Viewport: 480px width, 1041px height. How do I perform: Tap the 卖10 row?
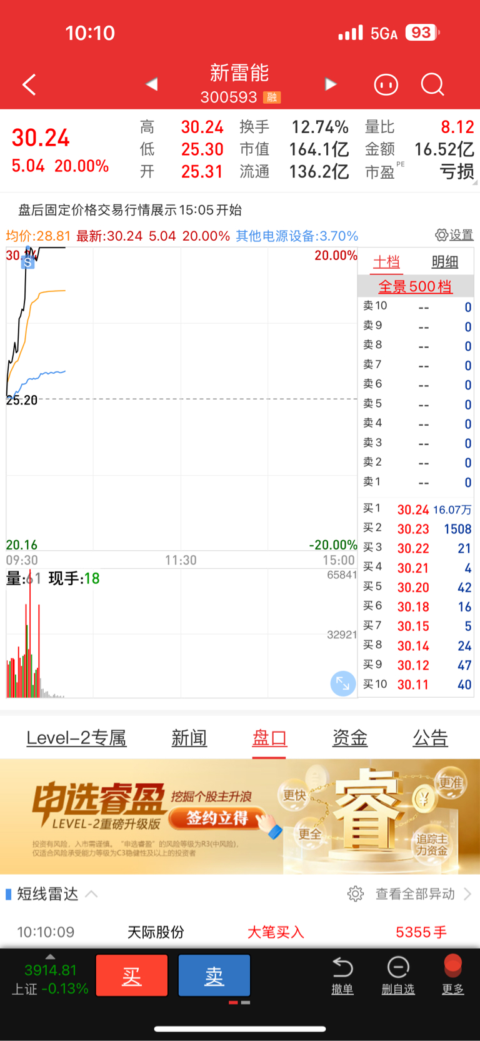(416, 306)
